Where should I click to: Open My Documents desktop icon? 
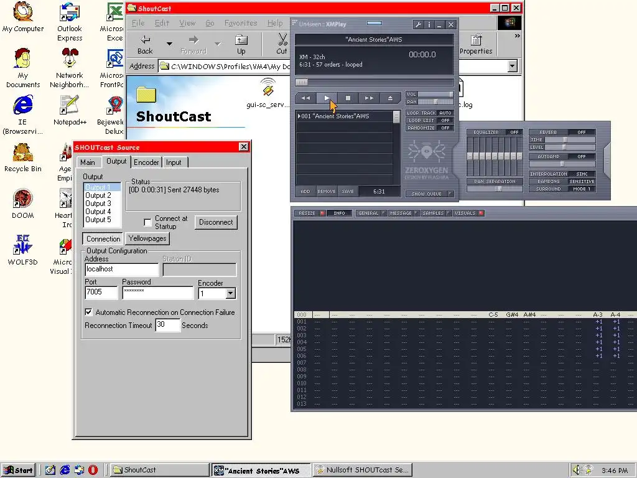coord(23,68)
